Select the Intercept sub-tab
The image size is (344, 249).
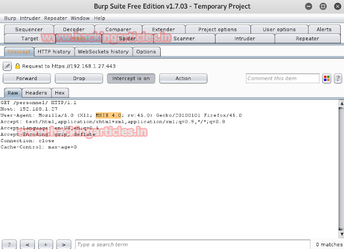pyautogui.click(x=19, y=52)
